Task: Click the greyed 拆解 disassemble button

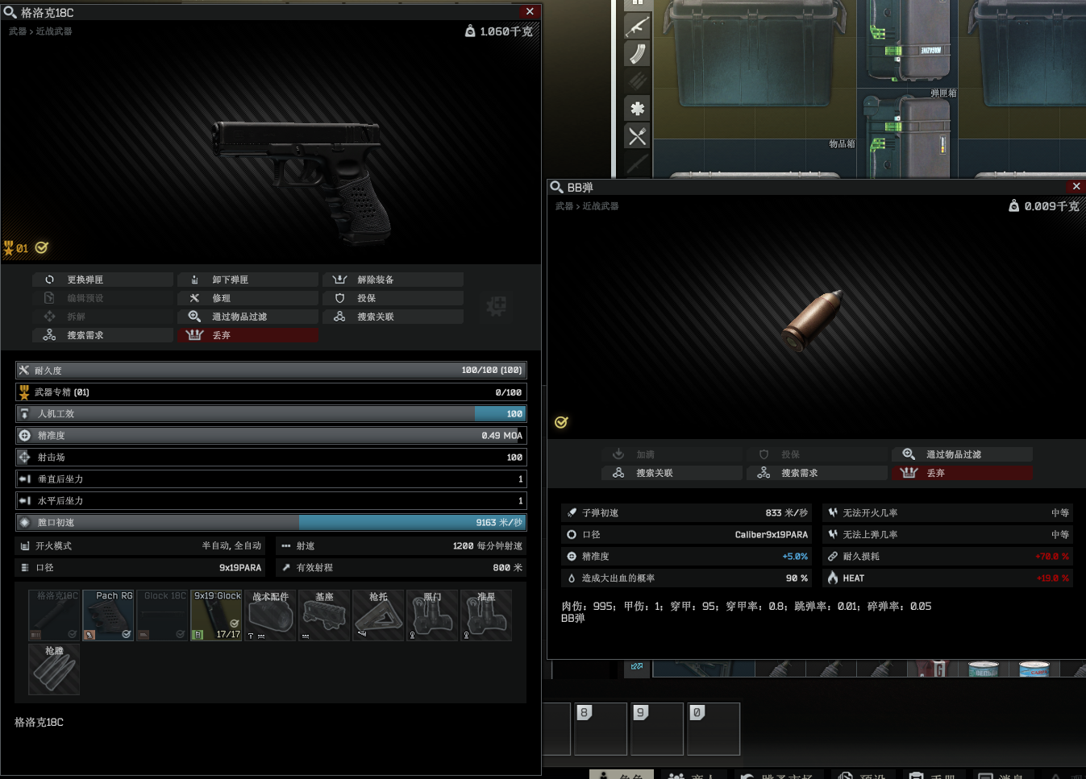Action: tap(102, 317)
